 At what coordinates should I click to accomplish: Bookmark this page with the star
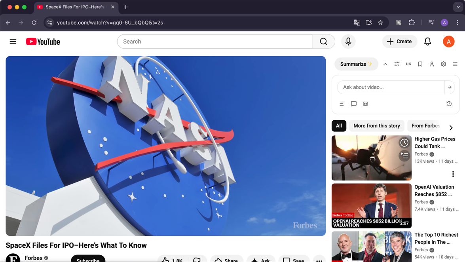(x=380, y=23)
